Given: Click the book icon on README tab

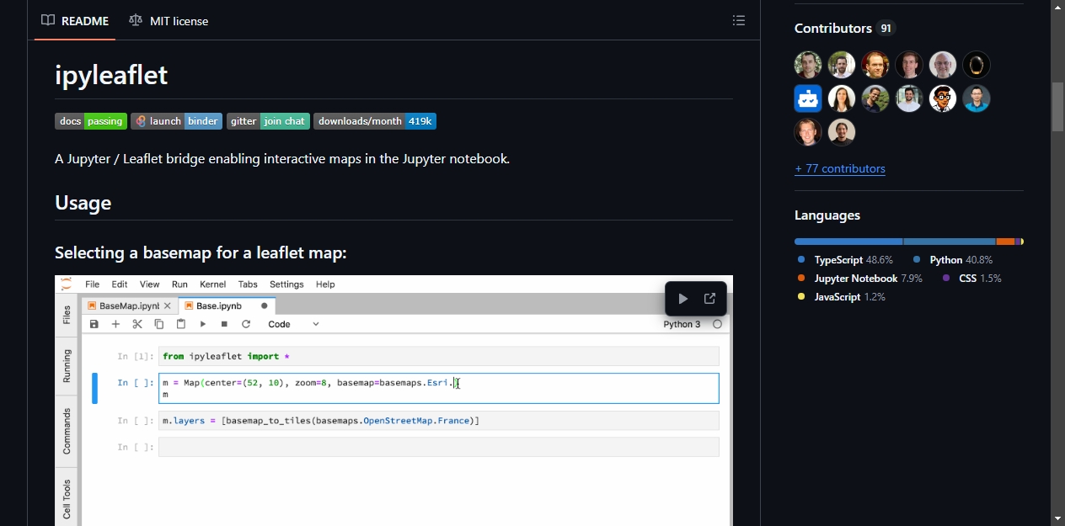Looking at the screenshot, I should point(48,20).
